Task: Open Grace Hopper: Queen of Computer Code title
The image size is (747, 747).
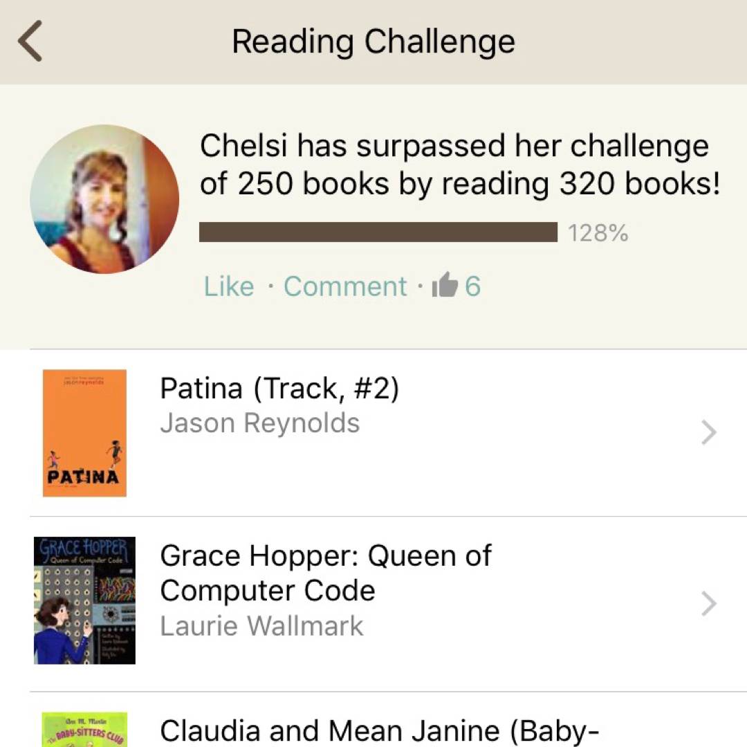Action: click(325, 573)
